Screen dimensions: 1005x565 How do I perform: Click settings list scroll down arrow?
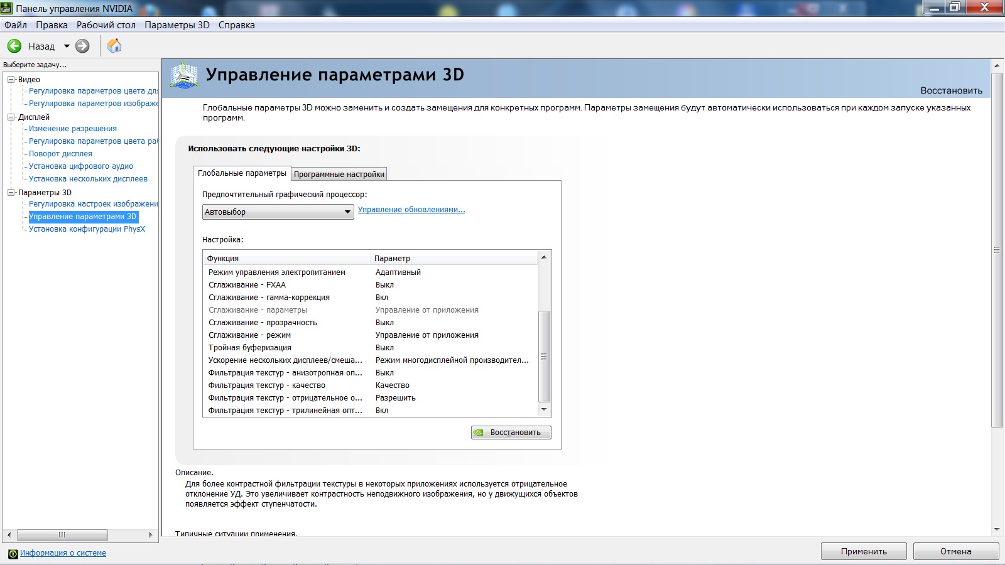[x=545, y=410]
